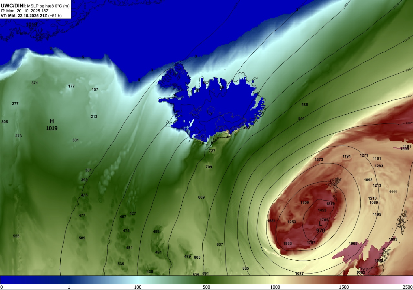This screenshot has width=413, height=290.
Task: Click the 637 height value
Action: click(x=220, y=244)
